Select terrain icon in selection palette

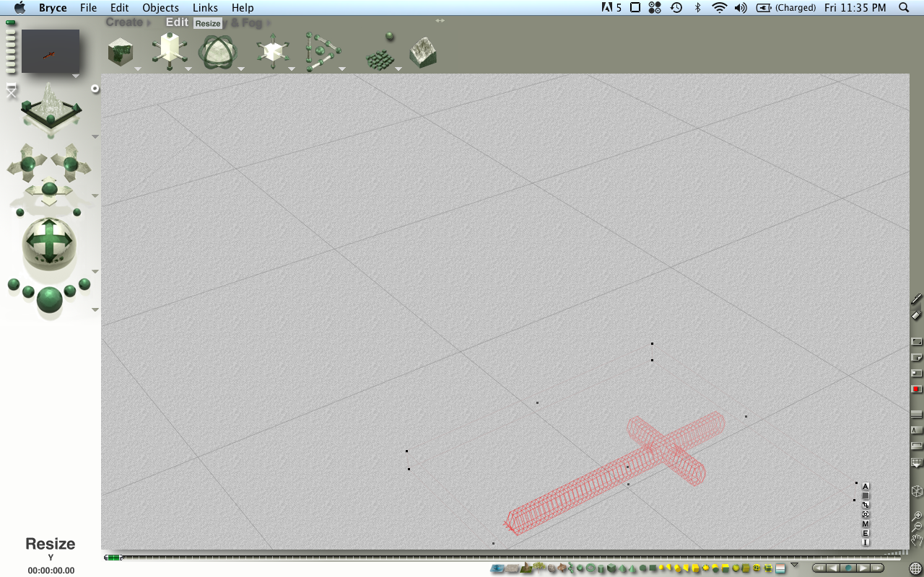(x=526, y=568)
